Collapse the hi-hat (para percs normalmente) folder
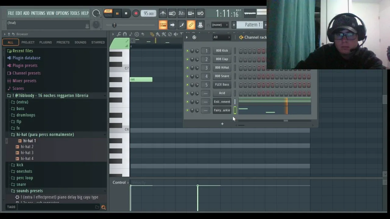The image size is (390, 219). (45, 134)
